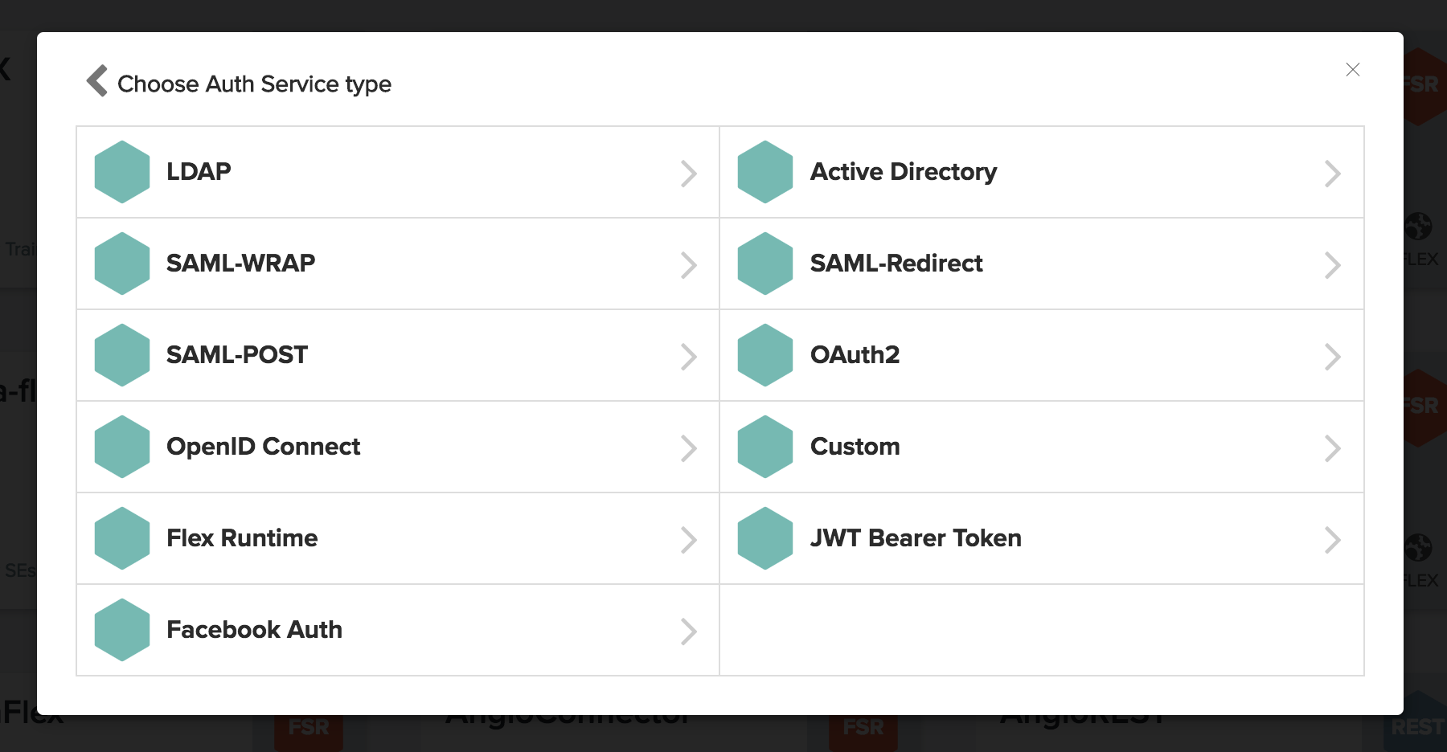Go back using the left chevron arrow
The width and height of the screenshot is (1447, 752).
(97, 81)
